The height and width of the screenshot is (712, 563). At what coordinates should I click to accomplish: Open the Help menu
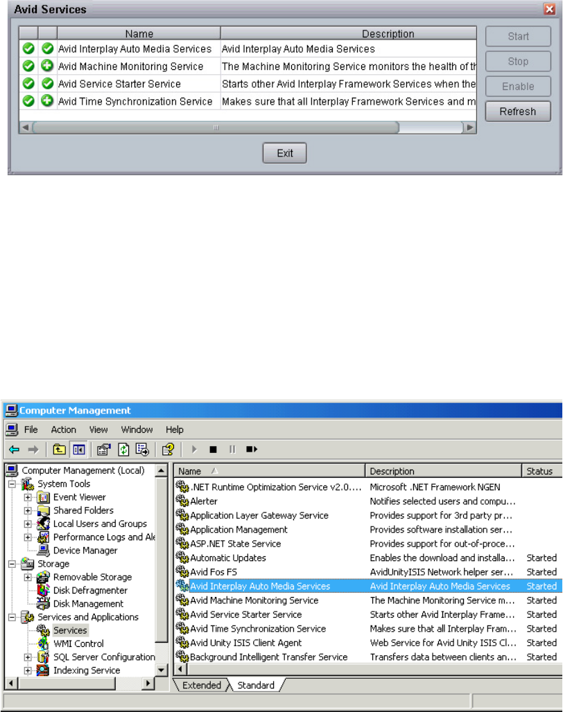pyautogui.click(x=175, y=429)
